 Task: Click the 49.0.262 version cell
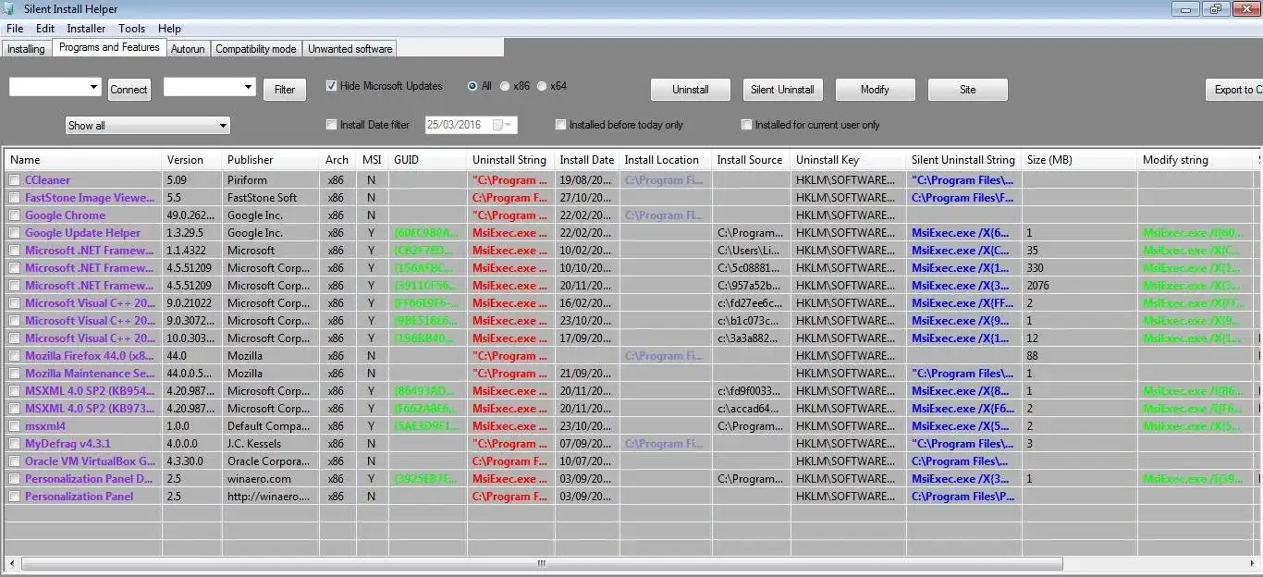[x=191, y=215]
